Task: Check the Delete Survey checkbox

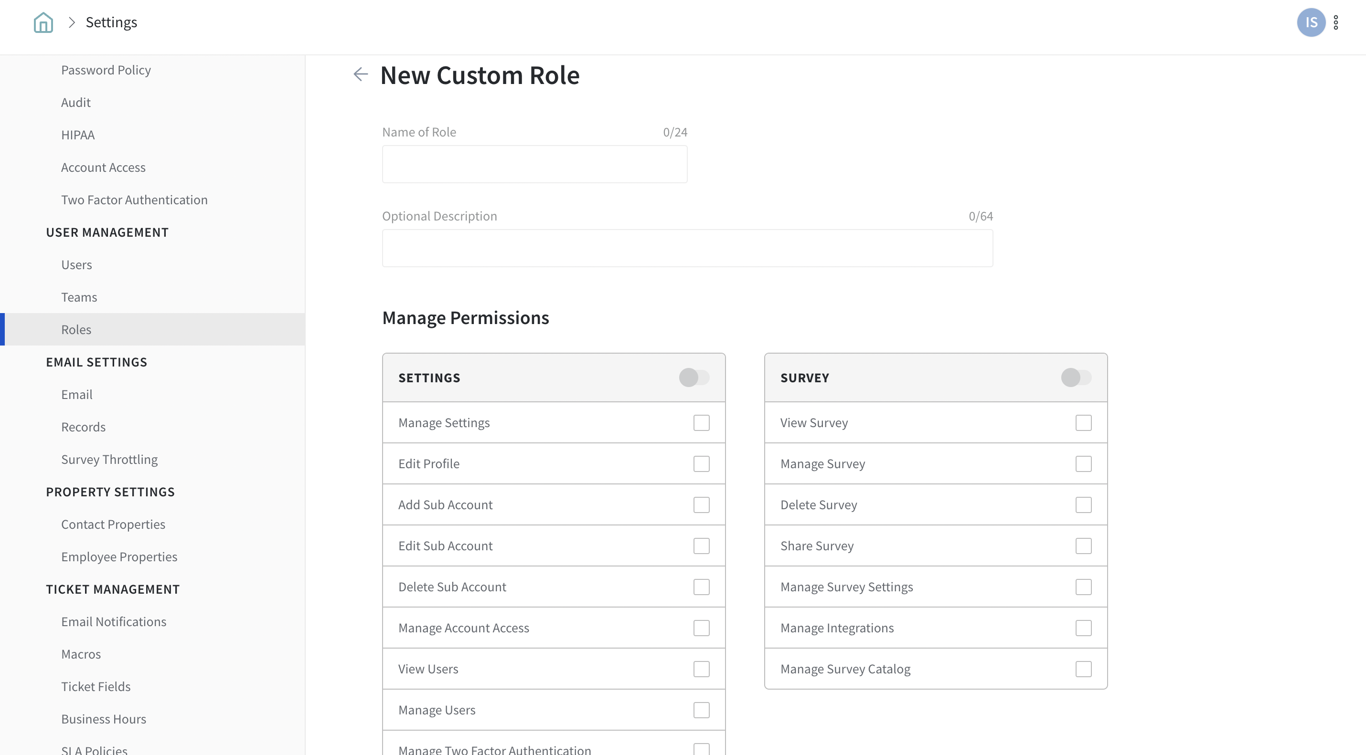Action: coord(1083,505)
